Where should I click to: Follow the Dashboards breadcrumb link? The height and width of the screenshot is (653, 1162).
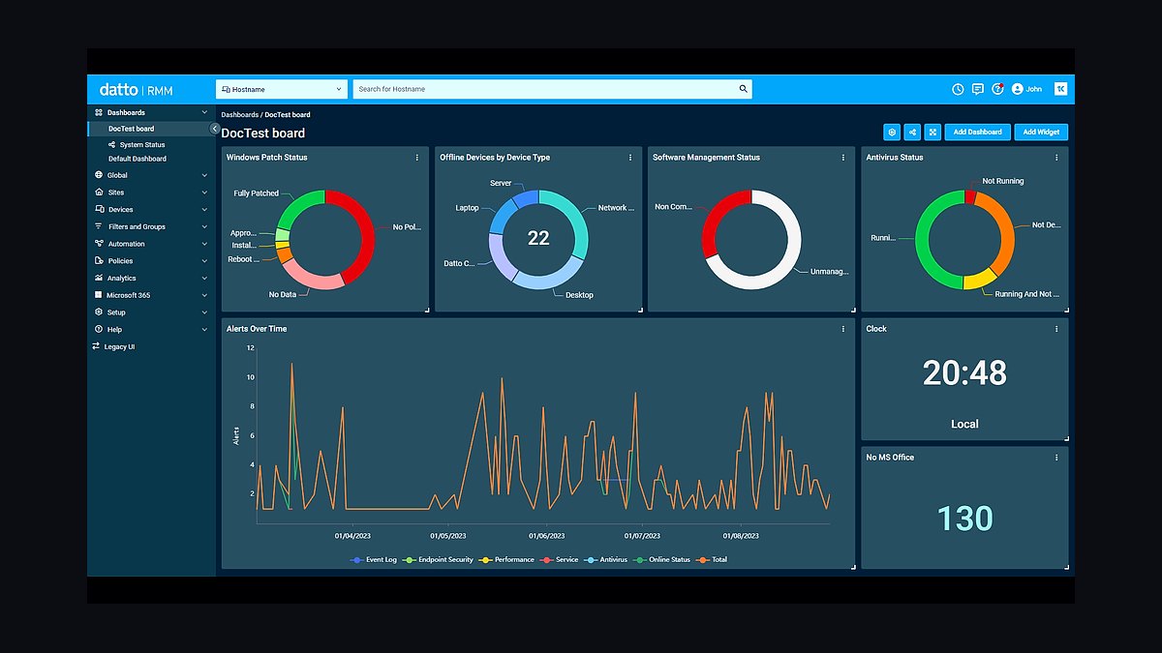tap(239, 115)
